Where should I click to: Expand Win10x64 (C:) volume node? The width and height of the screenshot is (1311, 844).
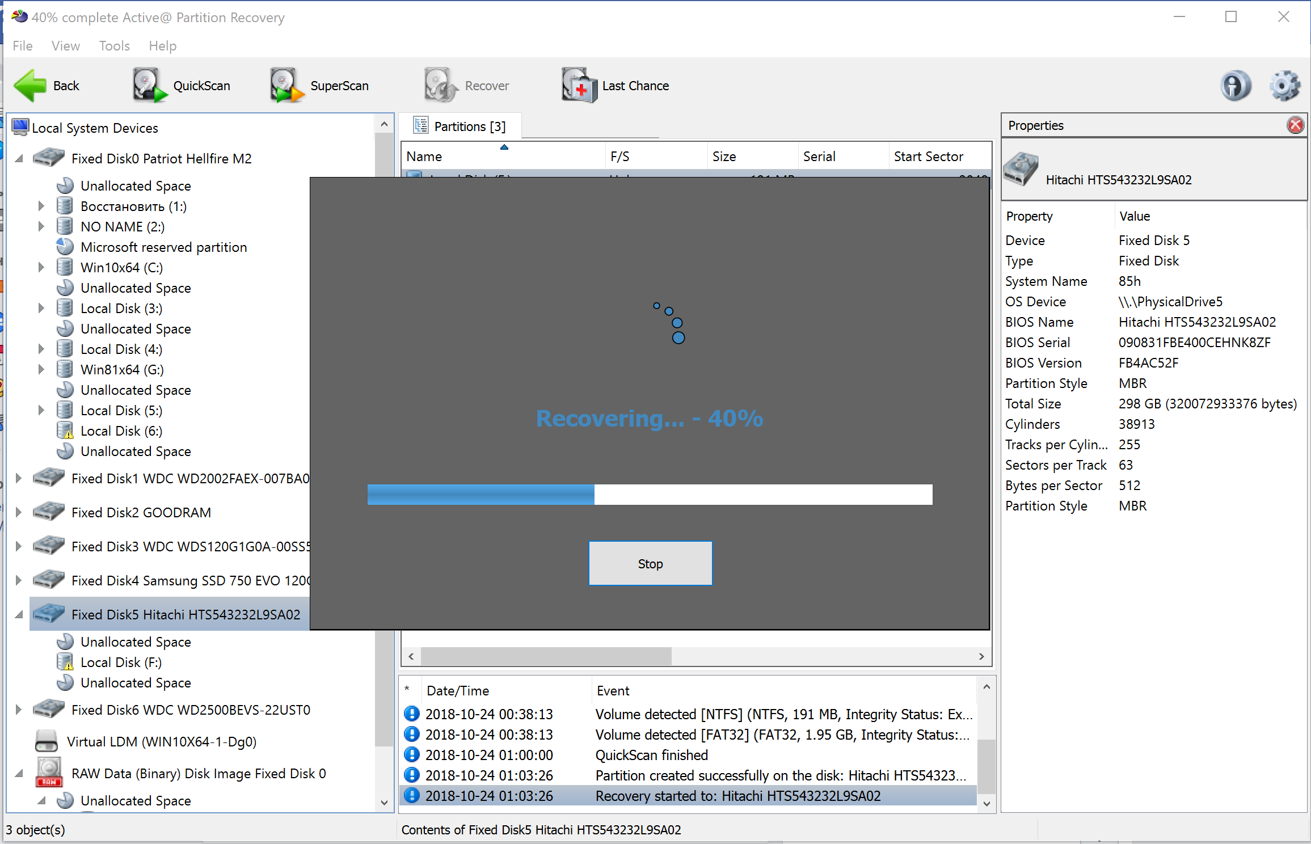tap(41, 268)
